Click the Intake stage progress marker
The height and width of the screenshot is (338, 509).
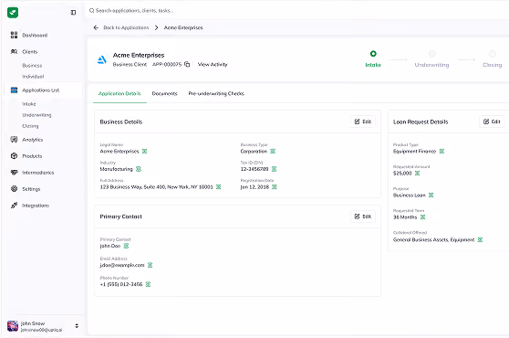pyautogui.click(x=373, y=54)
